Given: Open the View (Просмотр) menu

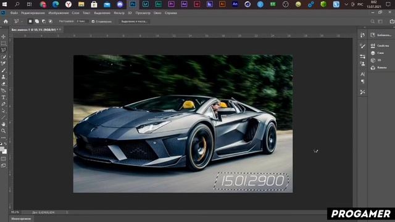Looking at the screenshot, I should pyautogui.click(x=143, y=13).
